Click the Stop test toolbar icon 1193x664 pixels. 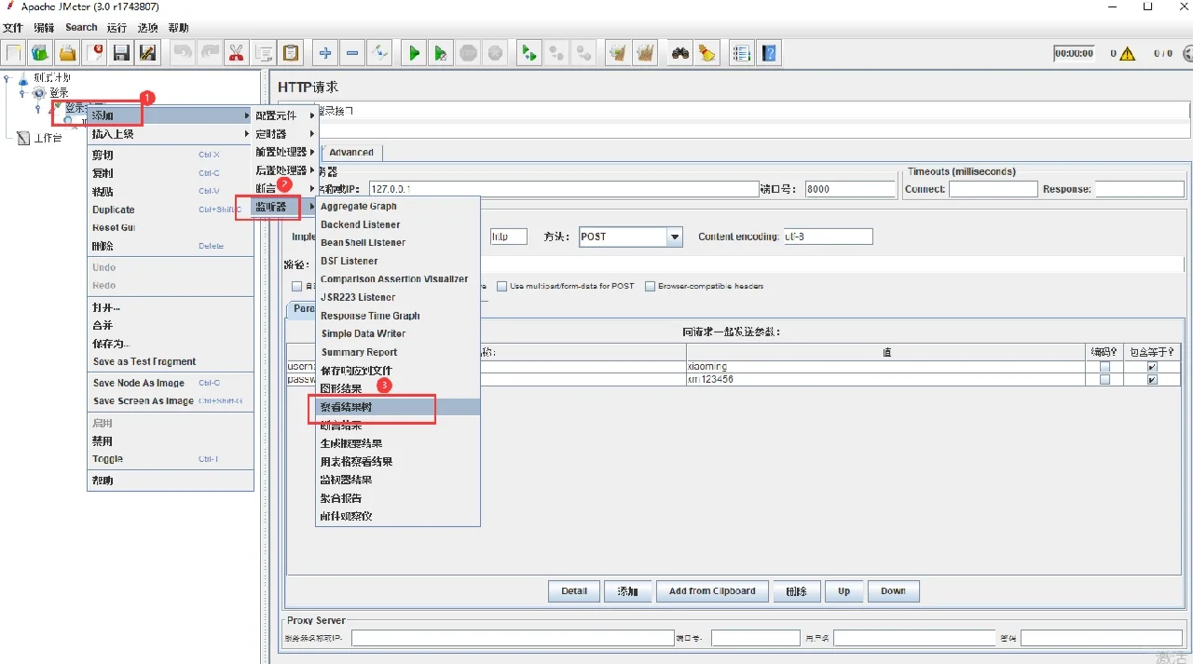coord(468,53)
